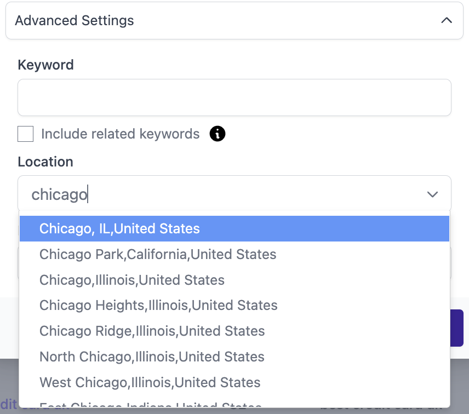This screenshot has height=414, width=469.
Task: Select North Chicago,Illinois,United States
Action: (234, 357)
